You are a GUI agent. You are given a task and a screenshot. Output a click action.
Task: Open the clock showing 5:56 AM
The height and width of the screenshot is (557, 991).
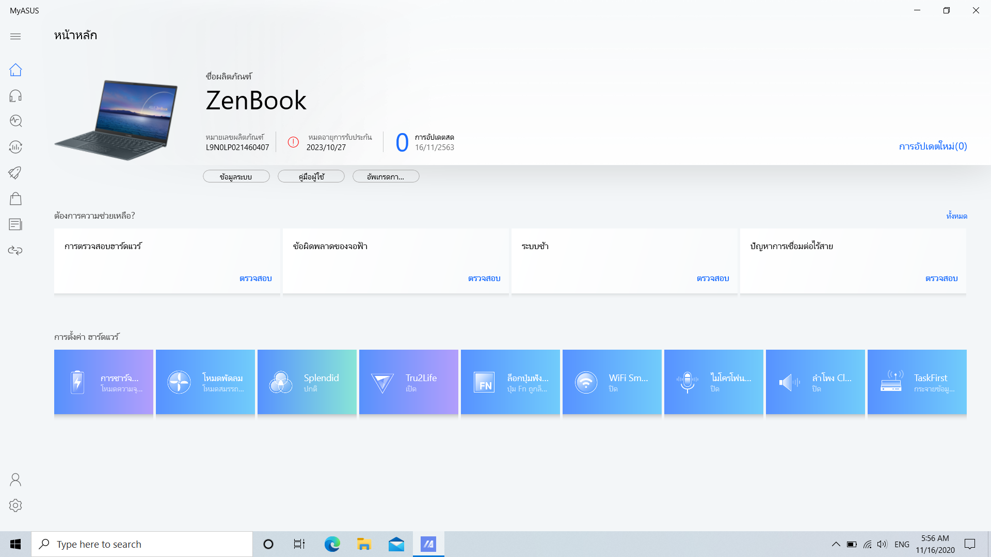[x=935, y=544]
